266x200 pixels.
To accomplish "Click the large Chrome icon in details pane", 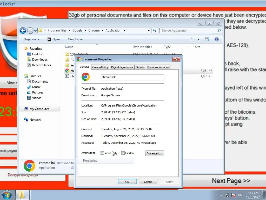I will pyautogui.click(x=30, y=166).
